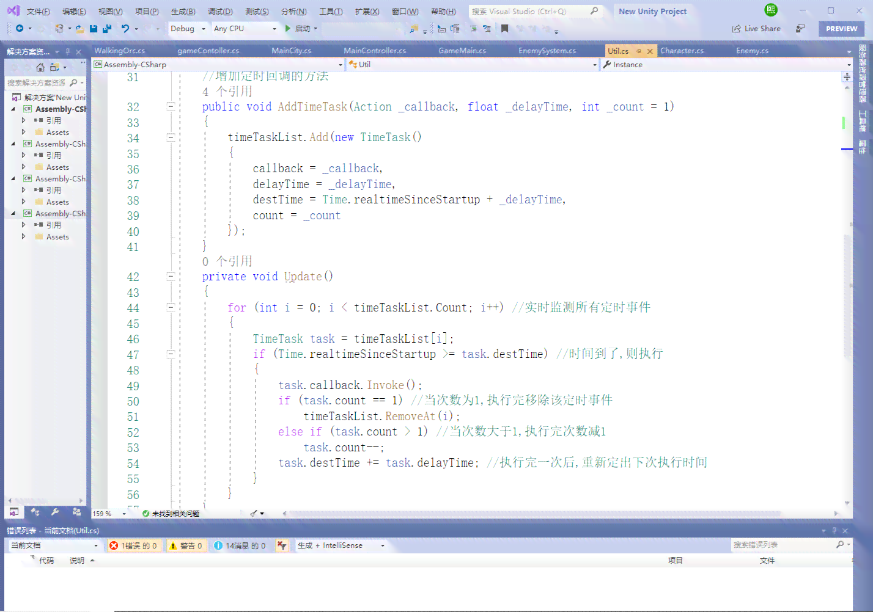873x612 pixels.
Task: Pin the Util.cs tab with the pin icon
Action: click(x=639, y=51)
